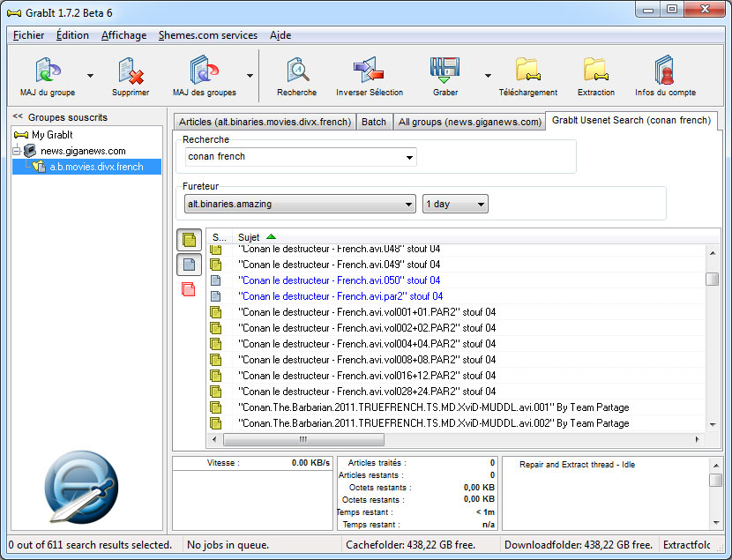The image size is (732, 560).
Task: Click the blue single-page filter button
Action: click(x=189, y=265)
